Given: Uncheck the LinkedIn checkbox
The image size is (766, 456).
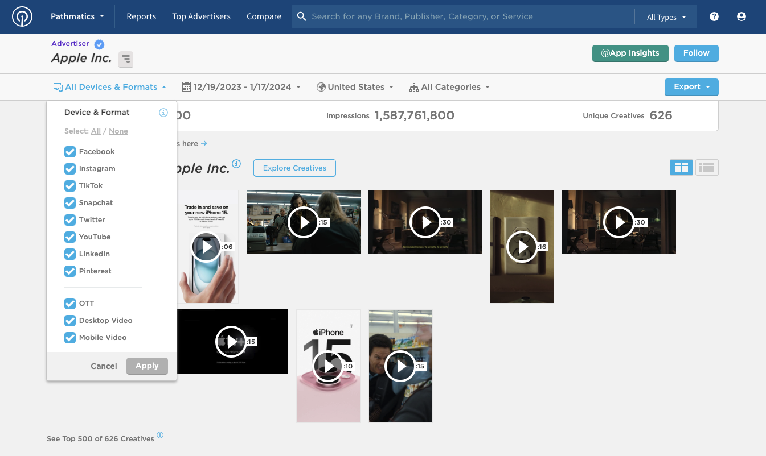Looking at the screenshot, I should point(70,254).
